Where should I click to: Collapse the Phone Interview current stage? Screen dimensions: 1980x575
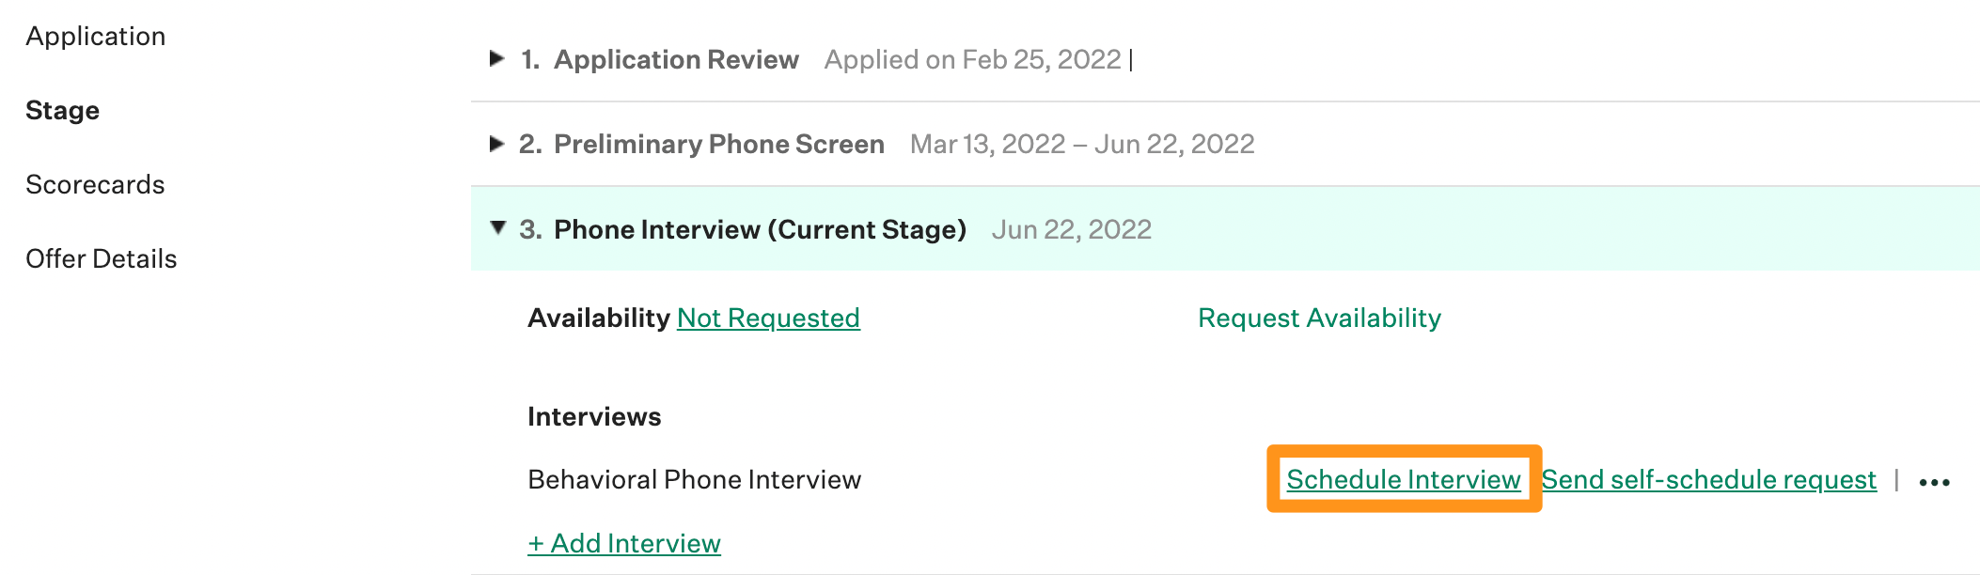(x=498, y=228)
